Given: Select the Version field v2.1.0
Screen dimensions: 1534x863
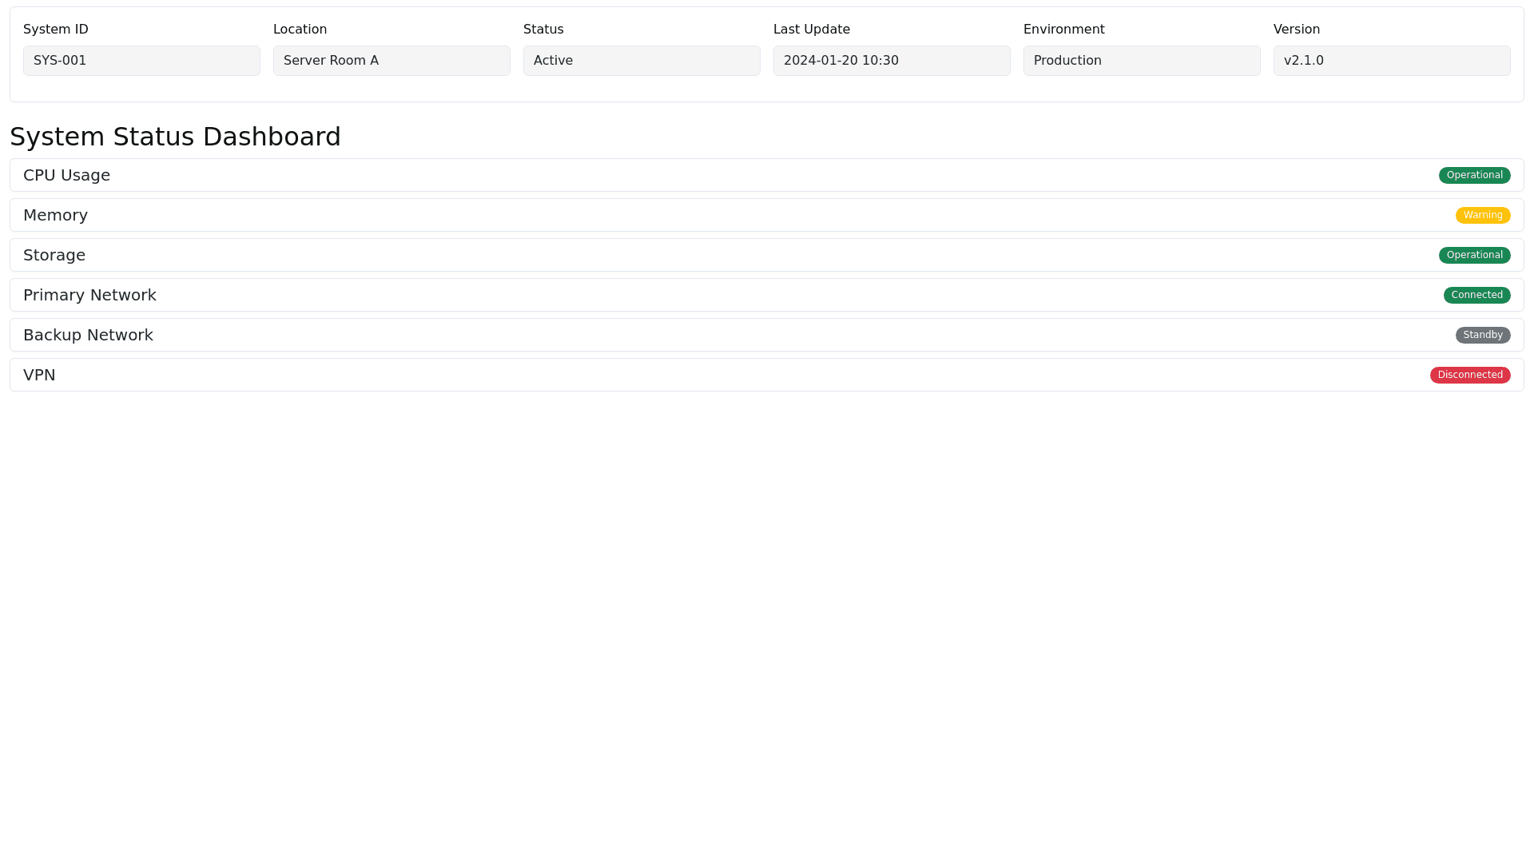Looking at the screenshot, I should click(x=1392, y=61).
